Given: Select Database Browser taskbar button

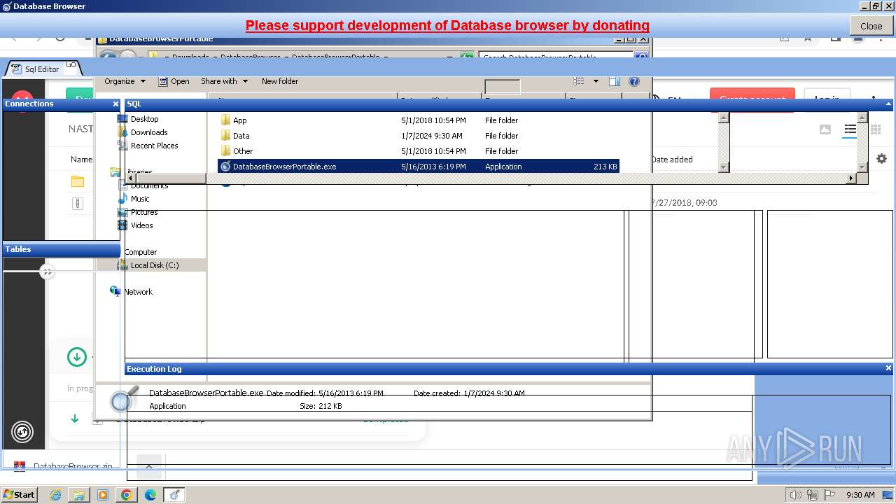Looking at the screenshot, I should [174, 495].
